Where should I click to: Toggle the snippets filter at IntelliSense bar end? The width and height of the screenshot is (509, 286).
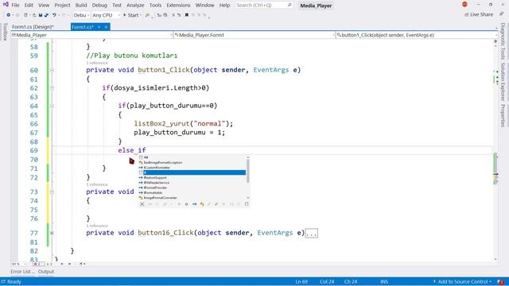(247, 204)
